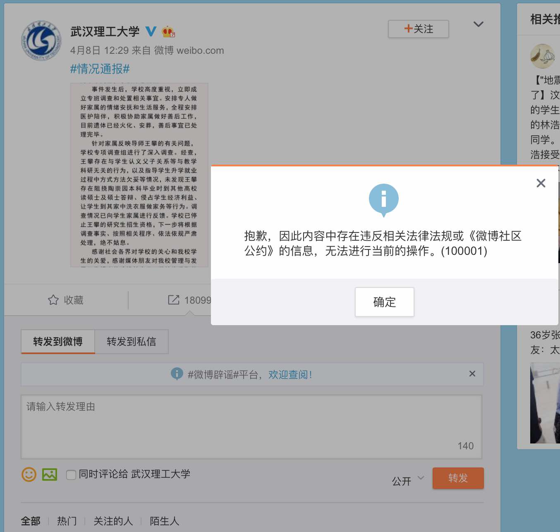Click the 确定 button in the dialog
The height and width of the screenshot is (532, 560).
click(x=384, y=302)
